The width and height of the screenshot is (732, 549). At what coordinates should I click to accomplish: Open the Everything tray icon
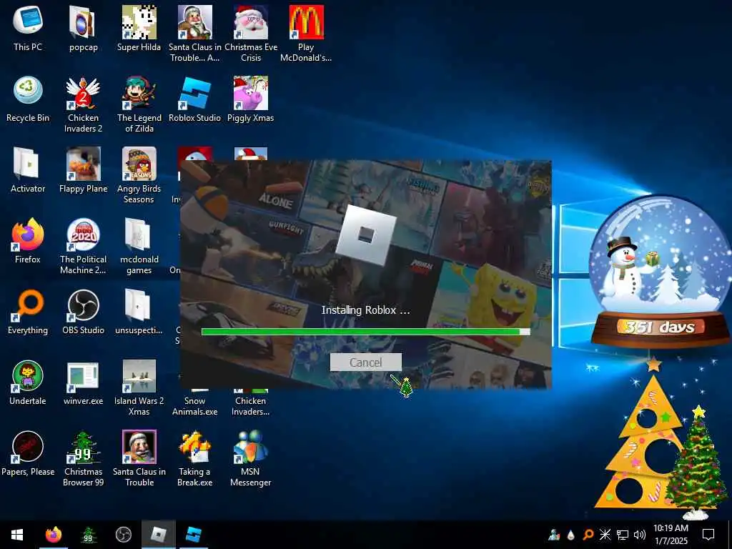coord(588,535)
